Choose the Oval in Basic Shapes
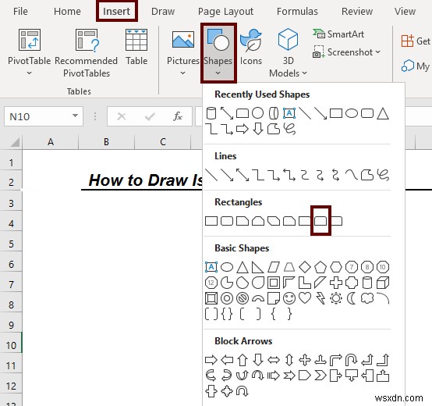 coord(227,267)
